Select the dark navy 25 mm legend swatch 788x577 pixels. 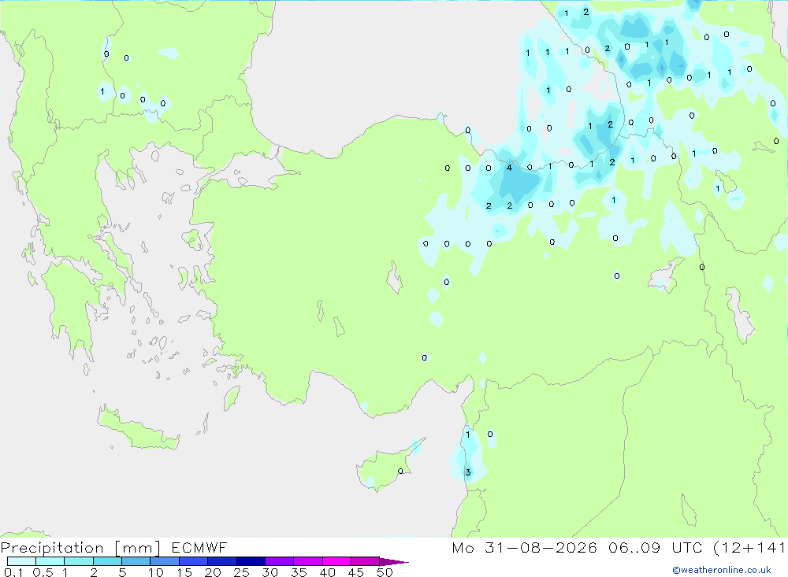coord(251,561)
